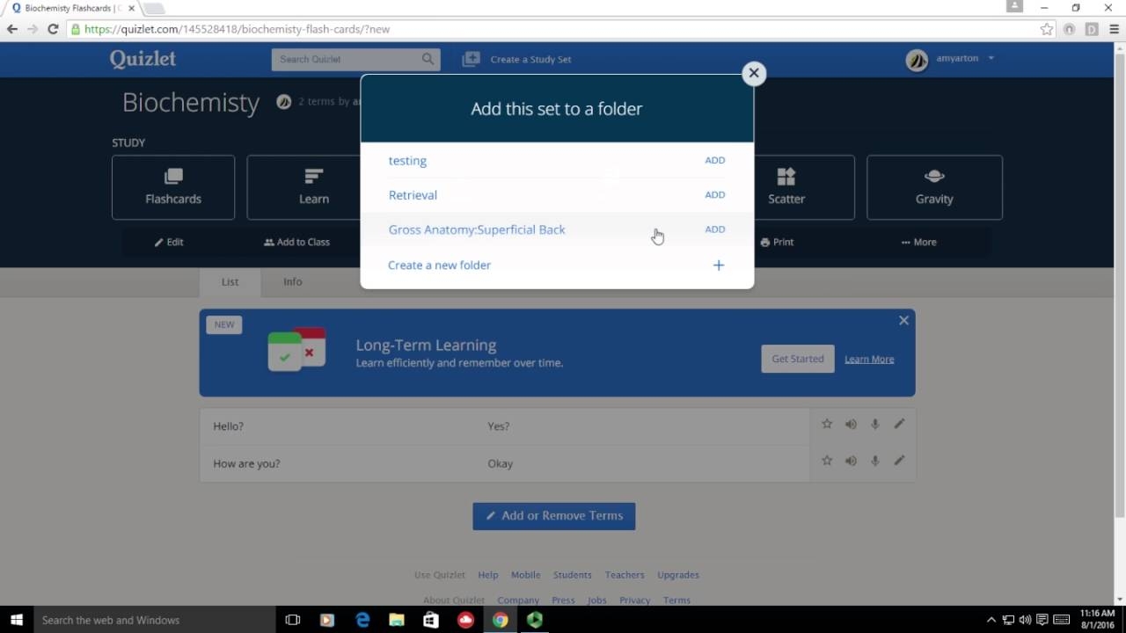
Task: Click ADD next to testing folder
Action: (x=714, y=160)
